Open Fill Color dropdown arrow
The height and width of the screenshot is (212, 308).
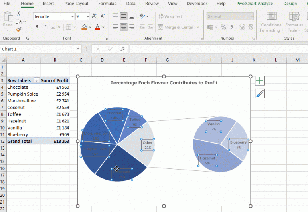(x=90, y=27)
